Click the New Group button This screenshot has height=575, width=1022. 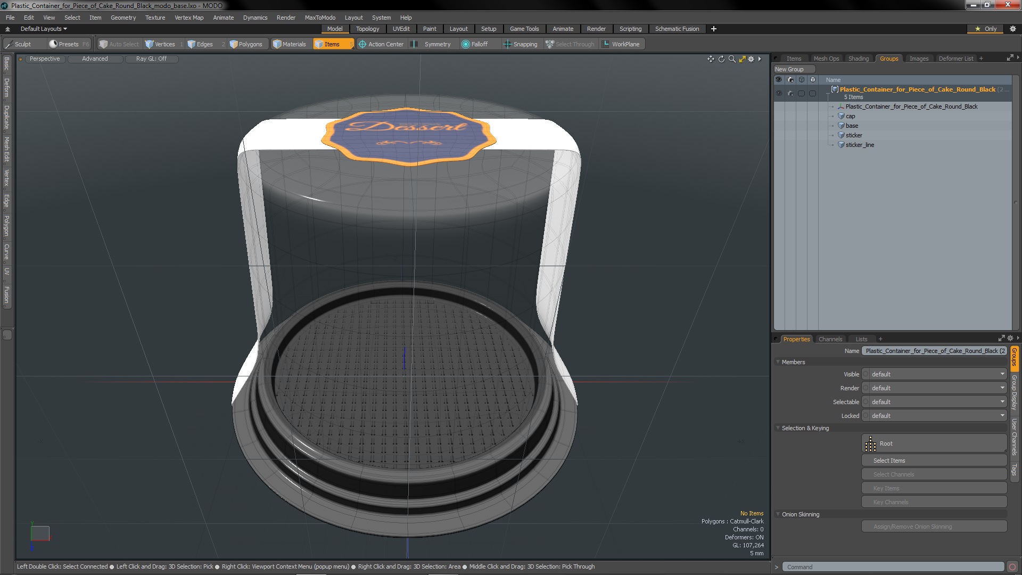pyautogui.click(x=793, y=69)
